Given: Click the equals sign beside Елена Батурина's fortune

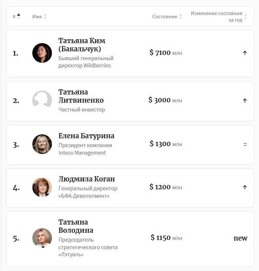Looking at the screenshot, I should pos(245,144).
